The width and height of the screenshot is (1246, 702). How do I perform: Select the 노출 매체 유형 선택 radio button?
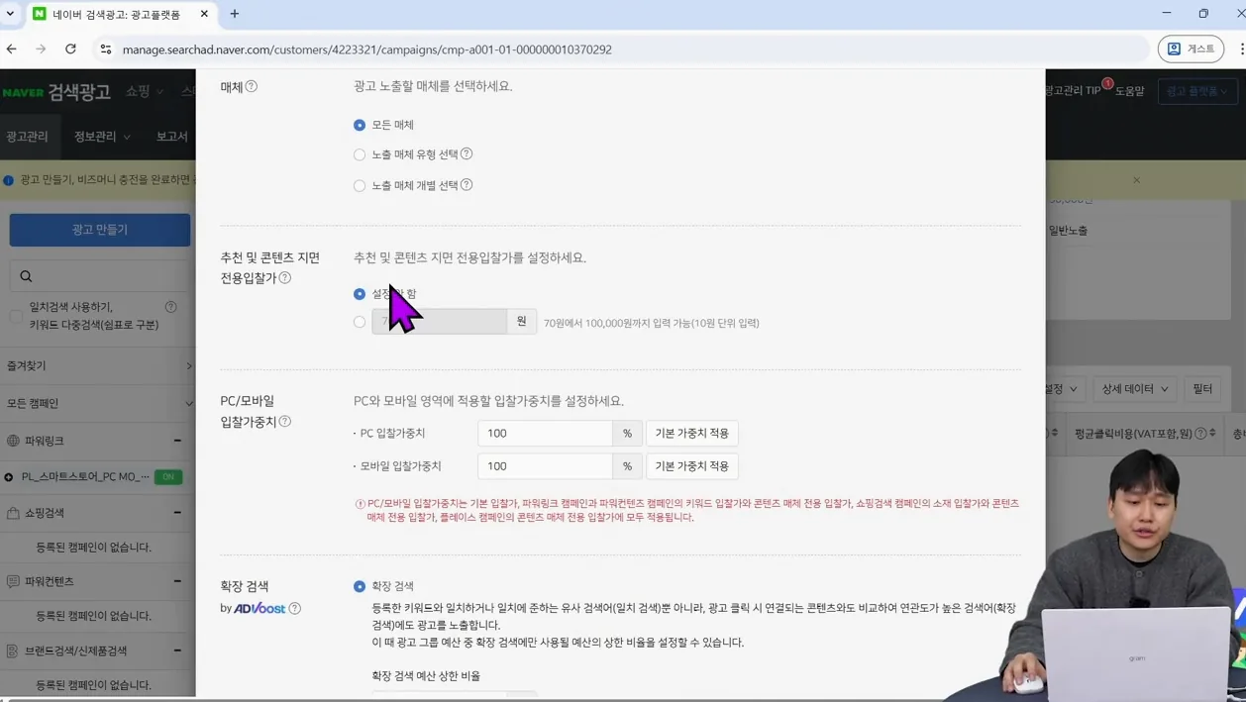point(360,154)
